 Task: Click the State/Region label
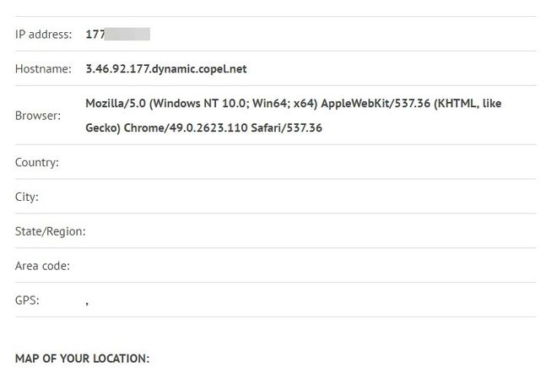pyautogui.click(x=50, y=231)
